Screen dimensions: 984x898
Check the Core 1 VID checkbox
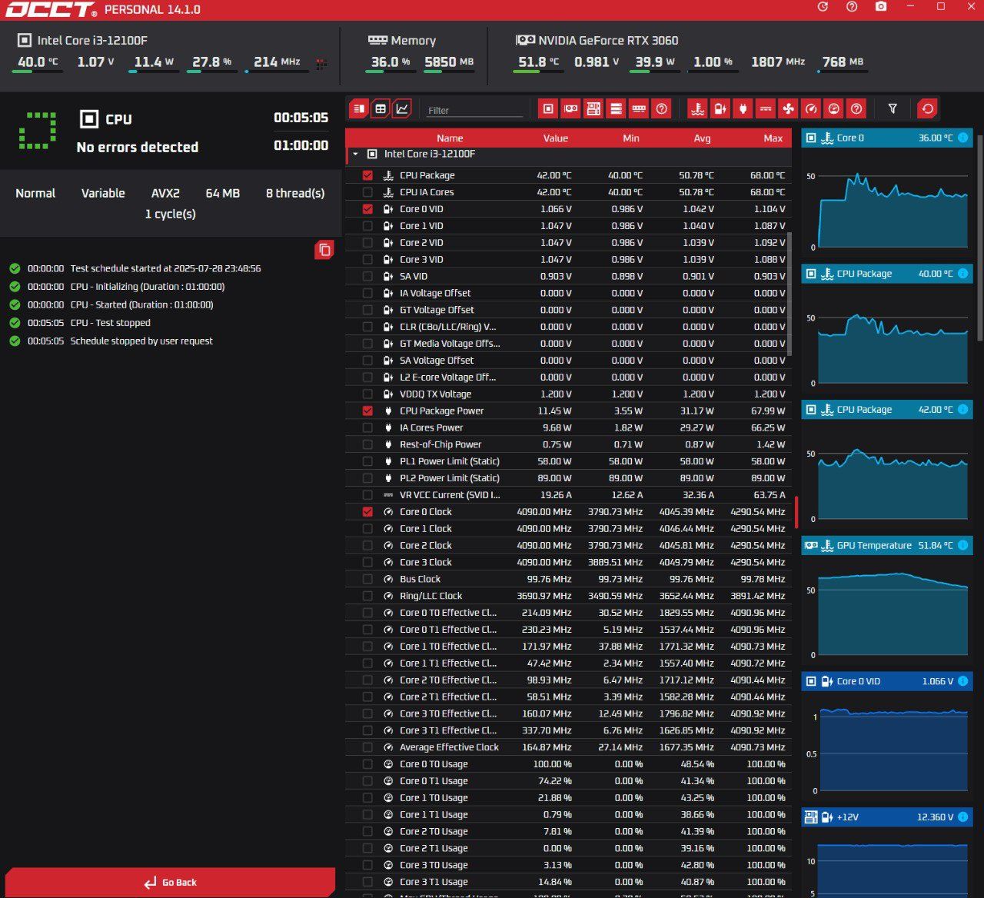(367, 226)
